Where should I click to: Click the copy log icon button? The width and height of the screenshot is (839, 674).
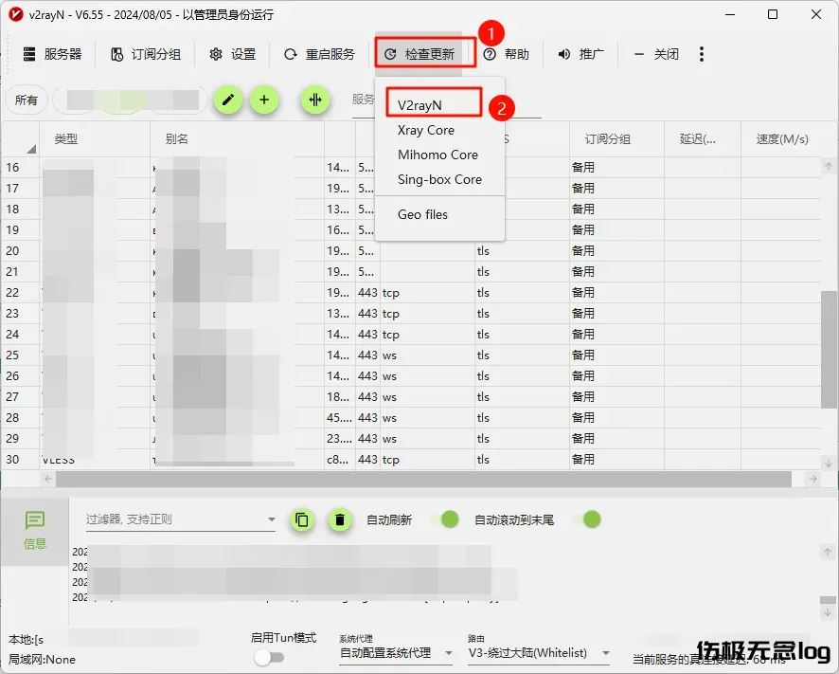302,519
